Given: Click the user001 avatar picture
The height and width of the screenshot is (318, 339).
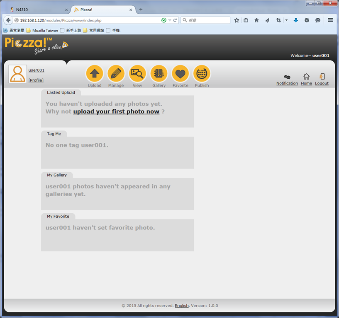Looking at the screenshot, I should tap(18, 74).
